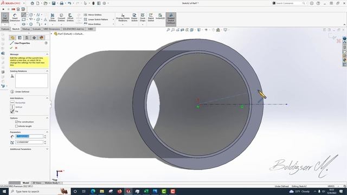Click the Convert Entities tool

(61, 17)
